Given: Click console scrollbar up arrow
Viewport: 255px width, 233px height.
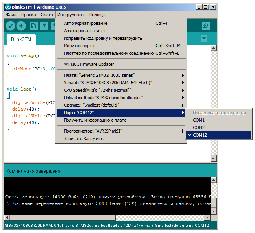Looking at the screenshot, I should click(214, 180).
